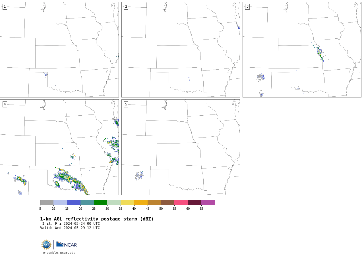Click the 'Valid: Wed 2024-05-29 12 UTC' line

point(70,228)
